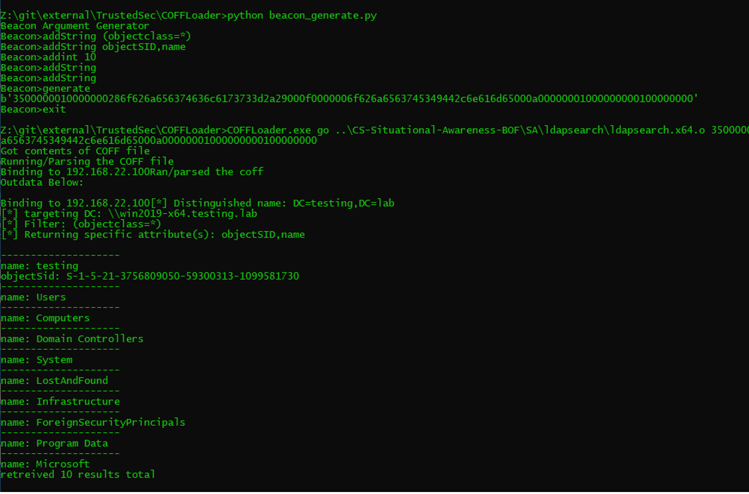Click the 'name: LostAndFound' entry

tap(55, 380)
